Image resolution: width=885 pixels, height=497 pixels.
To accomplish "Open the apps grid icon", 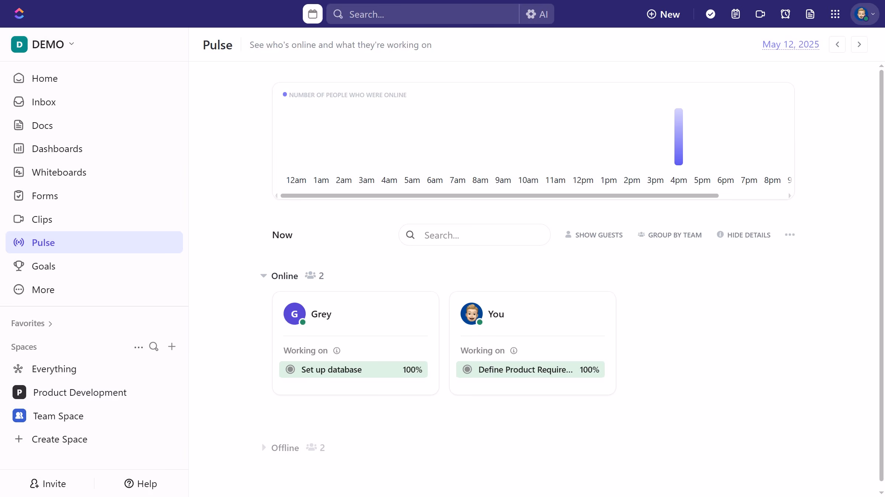I will (835, 14).
